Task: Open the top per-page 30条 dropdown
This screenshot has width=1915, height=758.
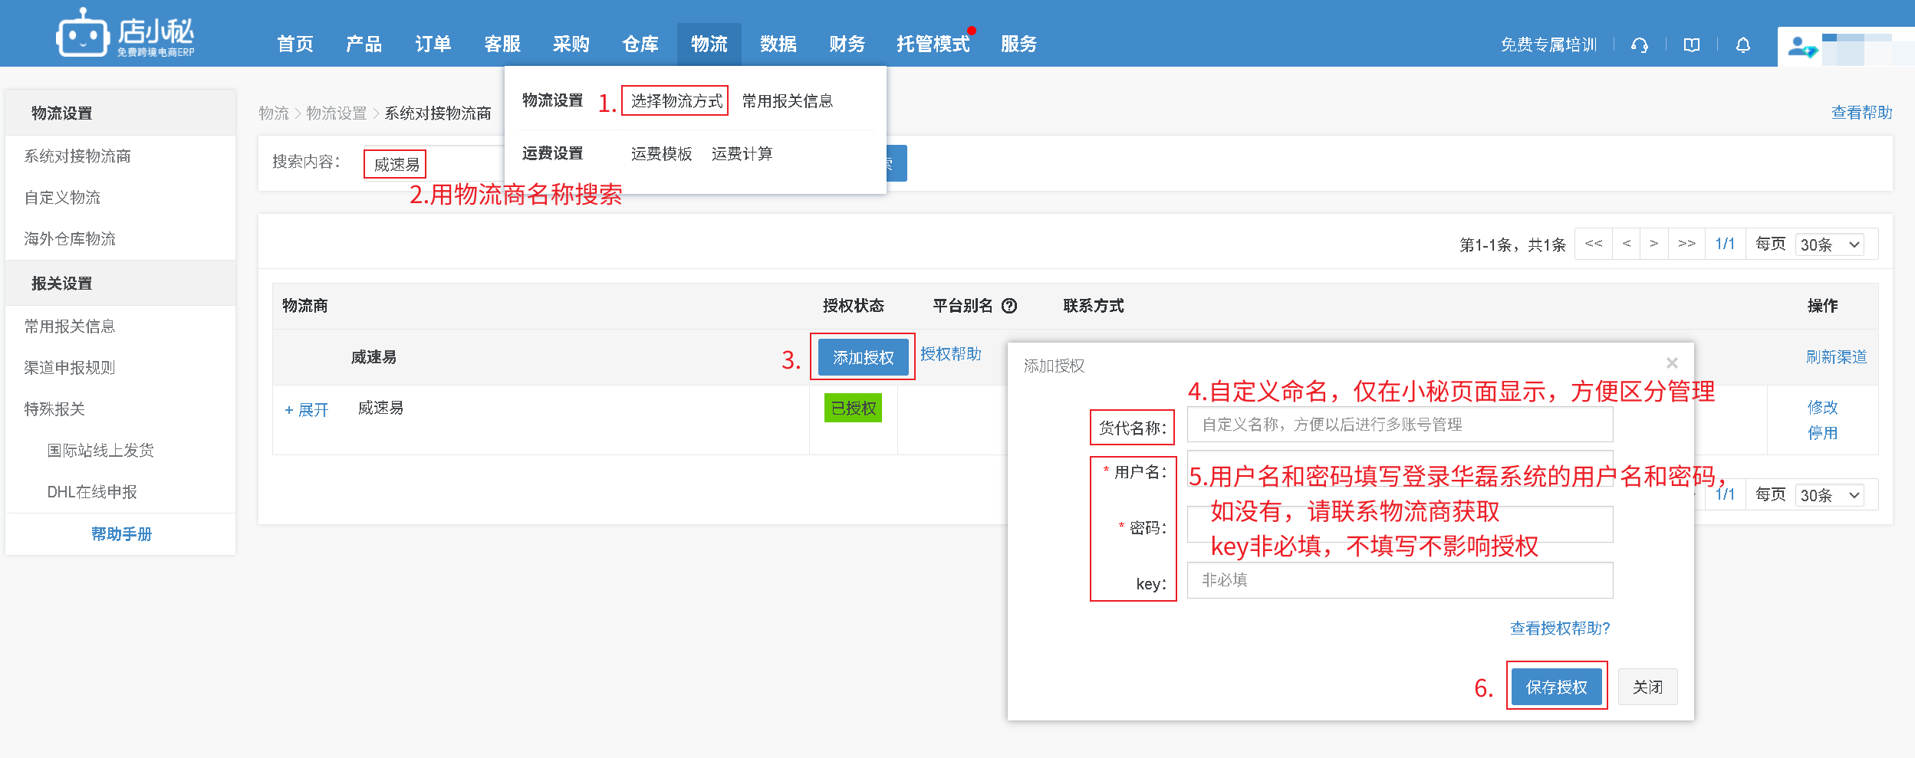Action: (x=1830, y=244)
